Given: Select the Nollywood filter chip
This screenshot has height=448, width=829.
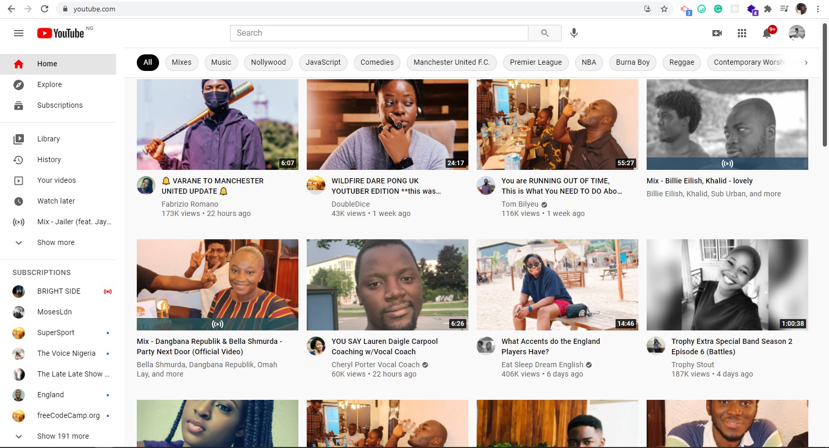Looking at the screenshot, I should point(268,62).
